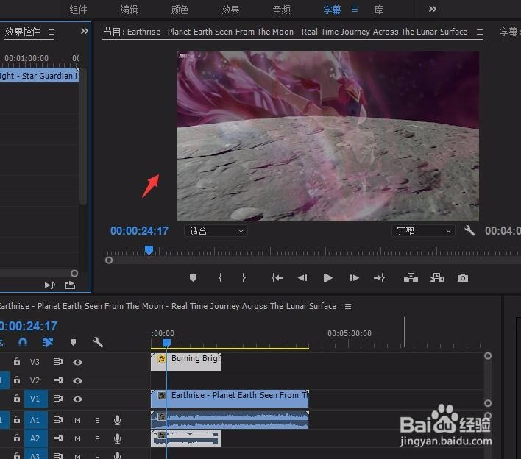The image size is (521, 459).
Task: Open Program monitor settings wrench
Action: point(469,230)
